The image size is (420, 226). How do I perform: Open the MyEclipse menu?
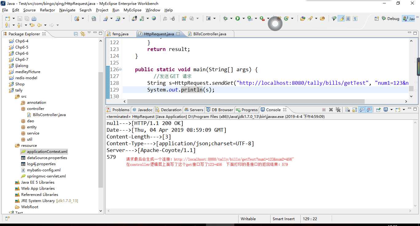[133, 10]
